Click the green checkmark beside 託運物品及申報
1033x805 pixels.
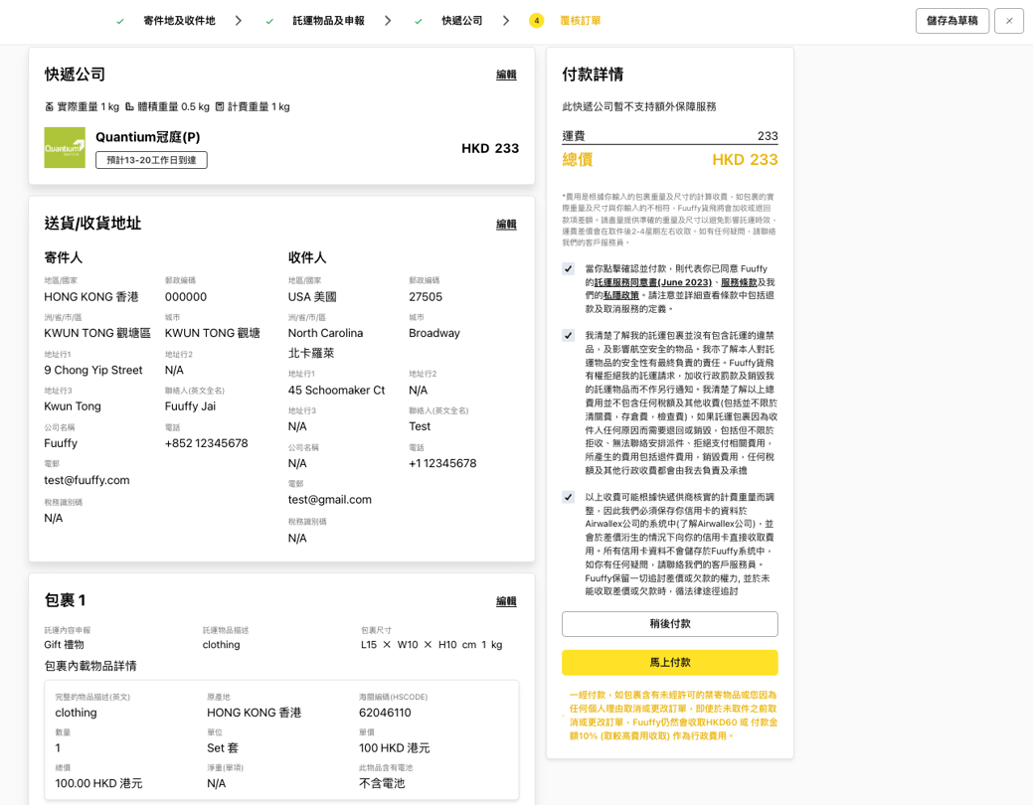pyautogui.click(x=269, y=21)
